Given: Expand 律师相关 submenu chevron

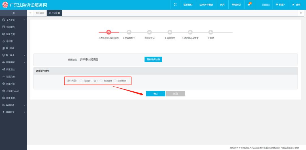Looking at the screenshot, I should [25, 112].
